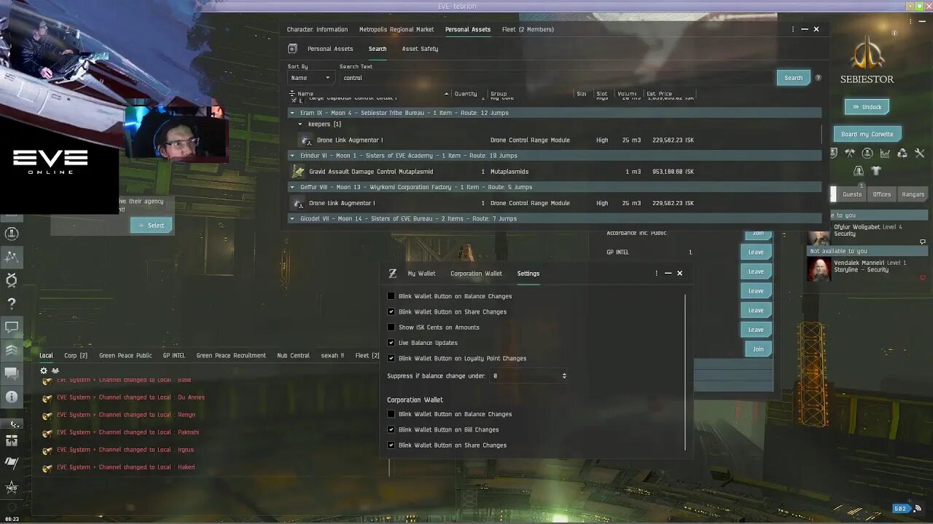The image size is (933, 524).
Task: Click the RSS feed icon bottom right
Action: [918, 509]
